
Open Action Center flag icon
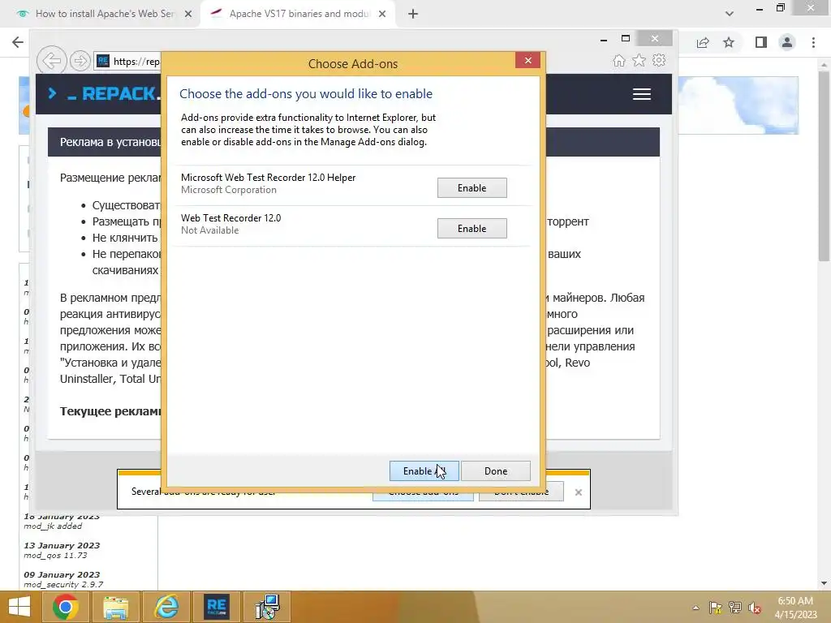(716, 608)
